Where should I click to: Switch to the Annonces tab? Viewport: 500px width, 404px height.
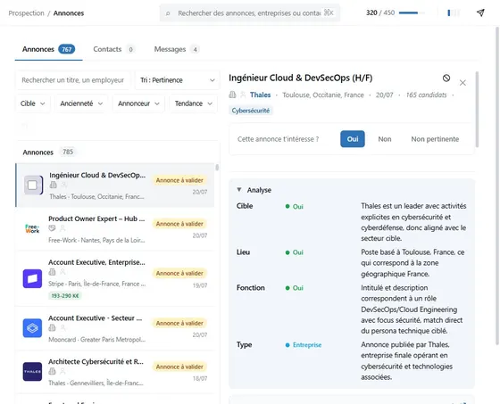click(x=48, y=49)
